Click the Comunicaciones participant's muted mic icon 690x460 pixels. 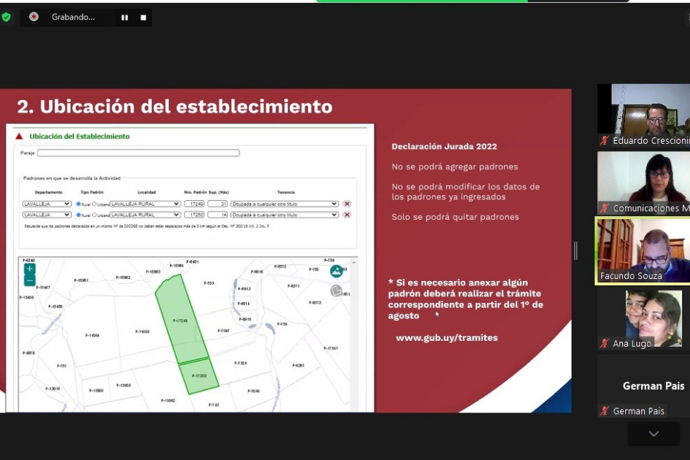pyautogui.click(x=605, y=208)
